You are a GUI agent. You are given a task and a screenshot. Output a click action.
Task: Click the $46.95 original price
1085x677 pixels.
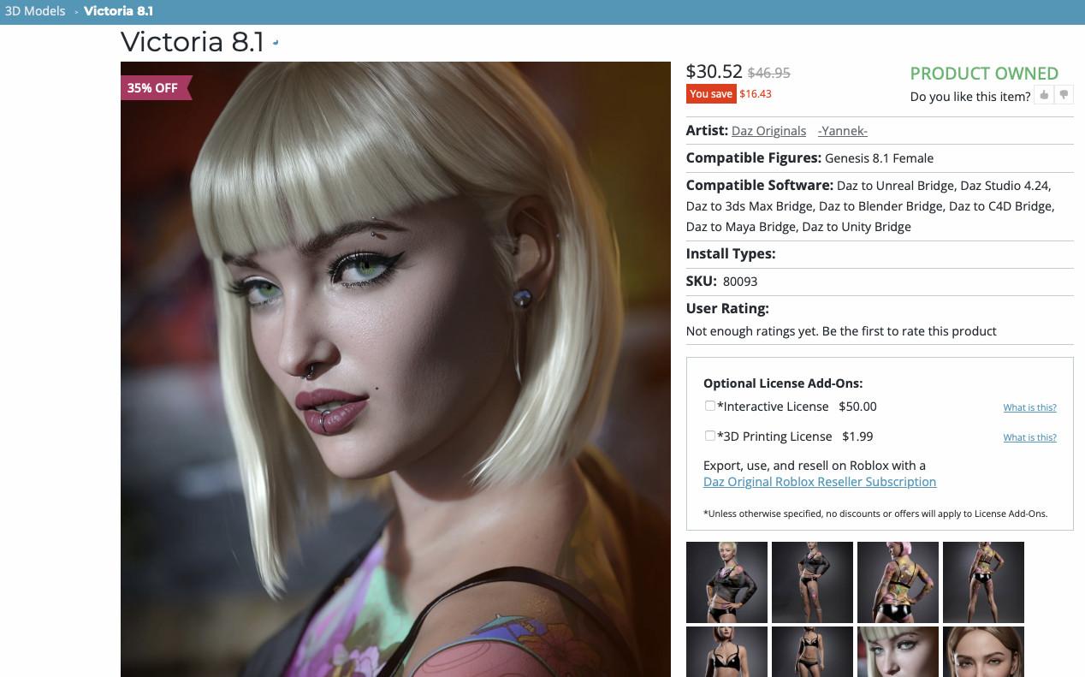(769, 74)
